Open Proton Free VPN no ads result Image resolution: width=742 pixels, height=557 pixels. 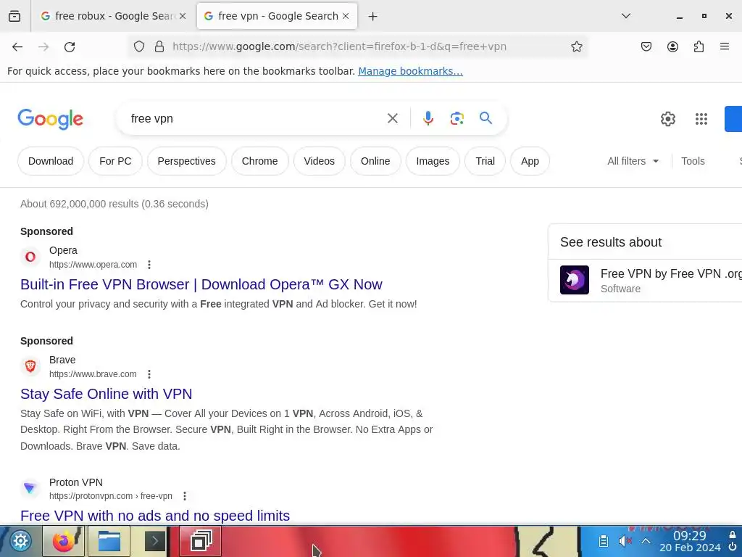tap(155, 516)
